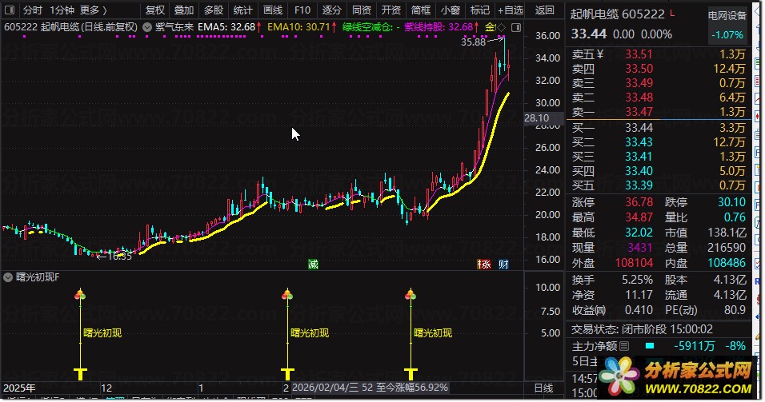Switch to 分时 view
The width and height of the screenshot is (765, 402).
pos(33,10)
